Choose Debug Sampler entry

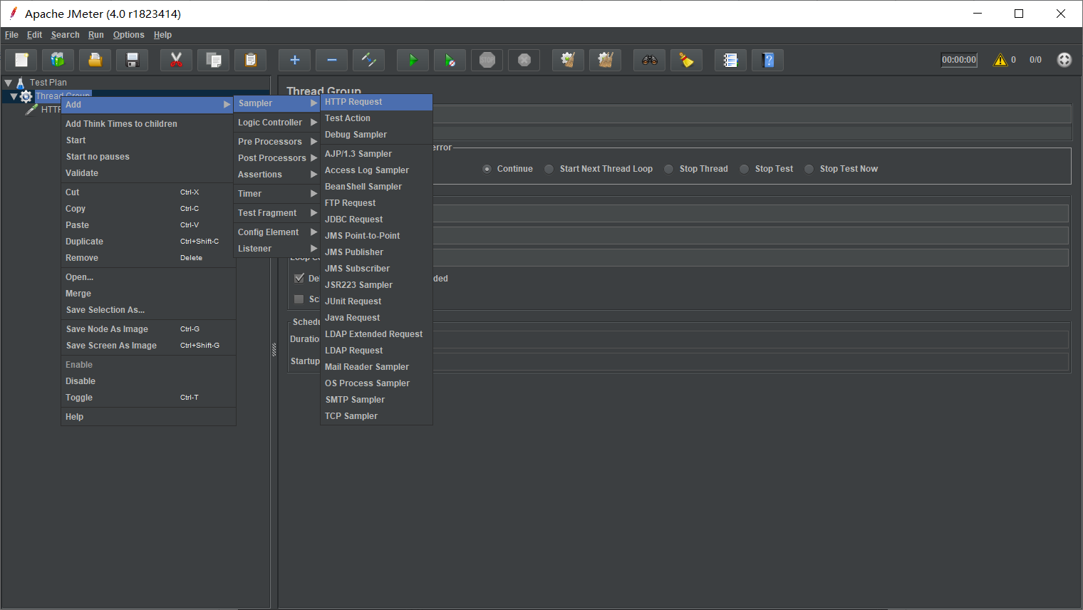[x=376, y=135]
